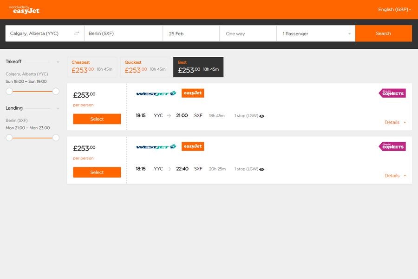Screen dimensions: 418x279
Task: Click the Gatwick Connects badge on the first flight
Action: pos(392,93)
